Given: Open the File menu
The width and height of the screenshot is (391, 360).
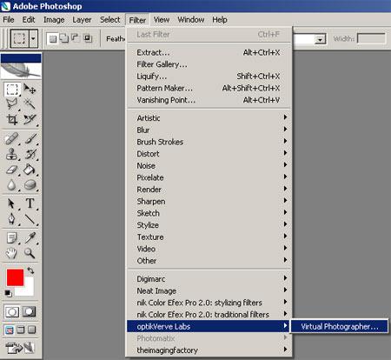Looking at the screenshot, I should coord(9,20).
